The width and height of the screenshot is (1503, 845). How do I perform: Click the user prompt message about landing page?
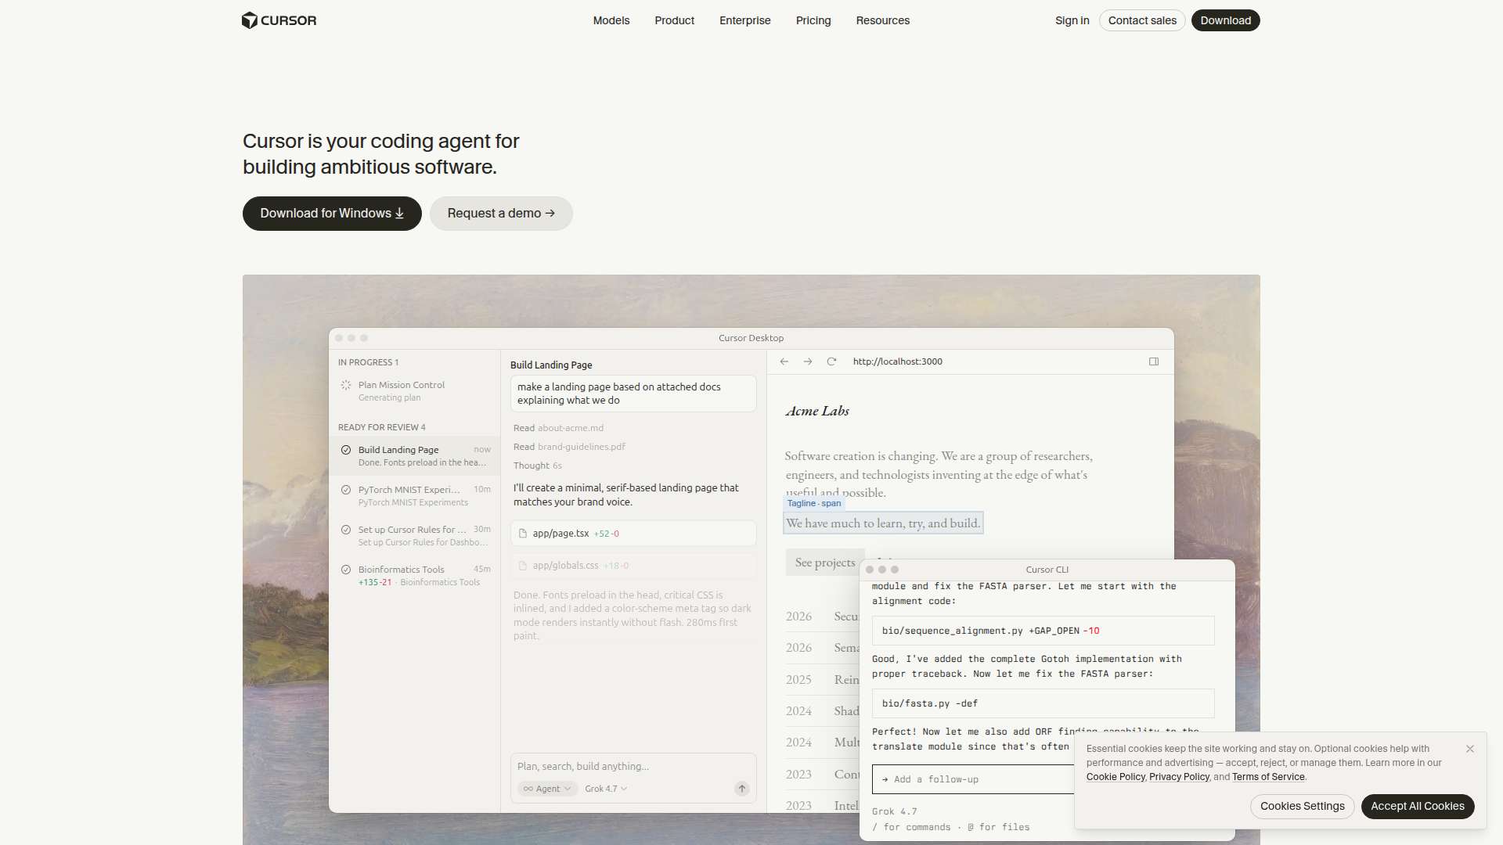[x=633, y=394]
